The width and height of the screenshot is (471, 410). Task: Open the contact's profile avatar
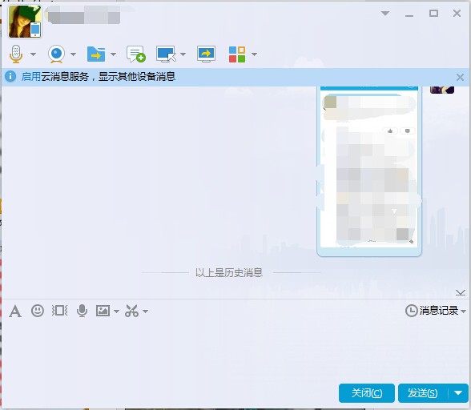click(x=25, y=22)
